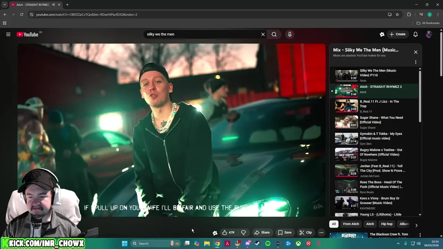This screenshot has height=249, width=443.
Task: Open Chrome extensions puzzle icon
Action: [x=409, y=15]
